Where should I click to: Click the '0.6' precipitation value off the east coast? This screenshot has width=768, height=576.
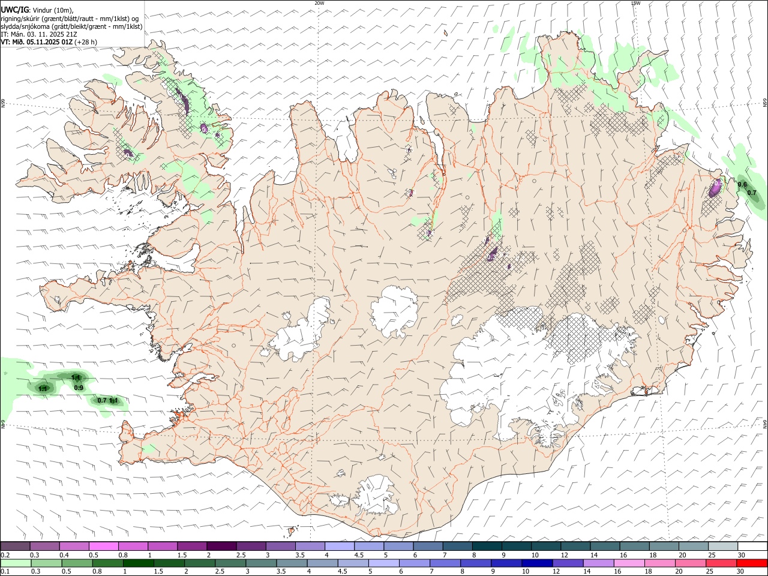click(742, 185)
